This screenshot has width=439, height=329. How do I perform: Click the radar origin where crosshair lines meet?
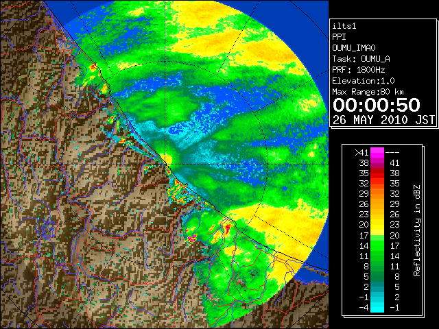click(x=165, y=164)
